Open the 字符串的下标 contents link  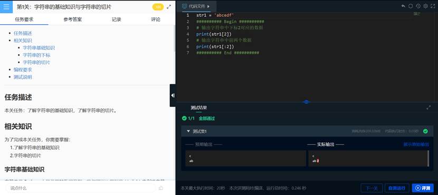[36, 55]
